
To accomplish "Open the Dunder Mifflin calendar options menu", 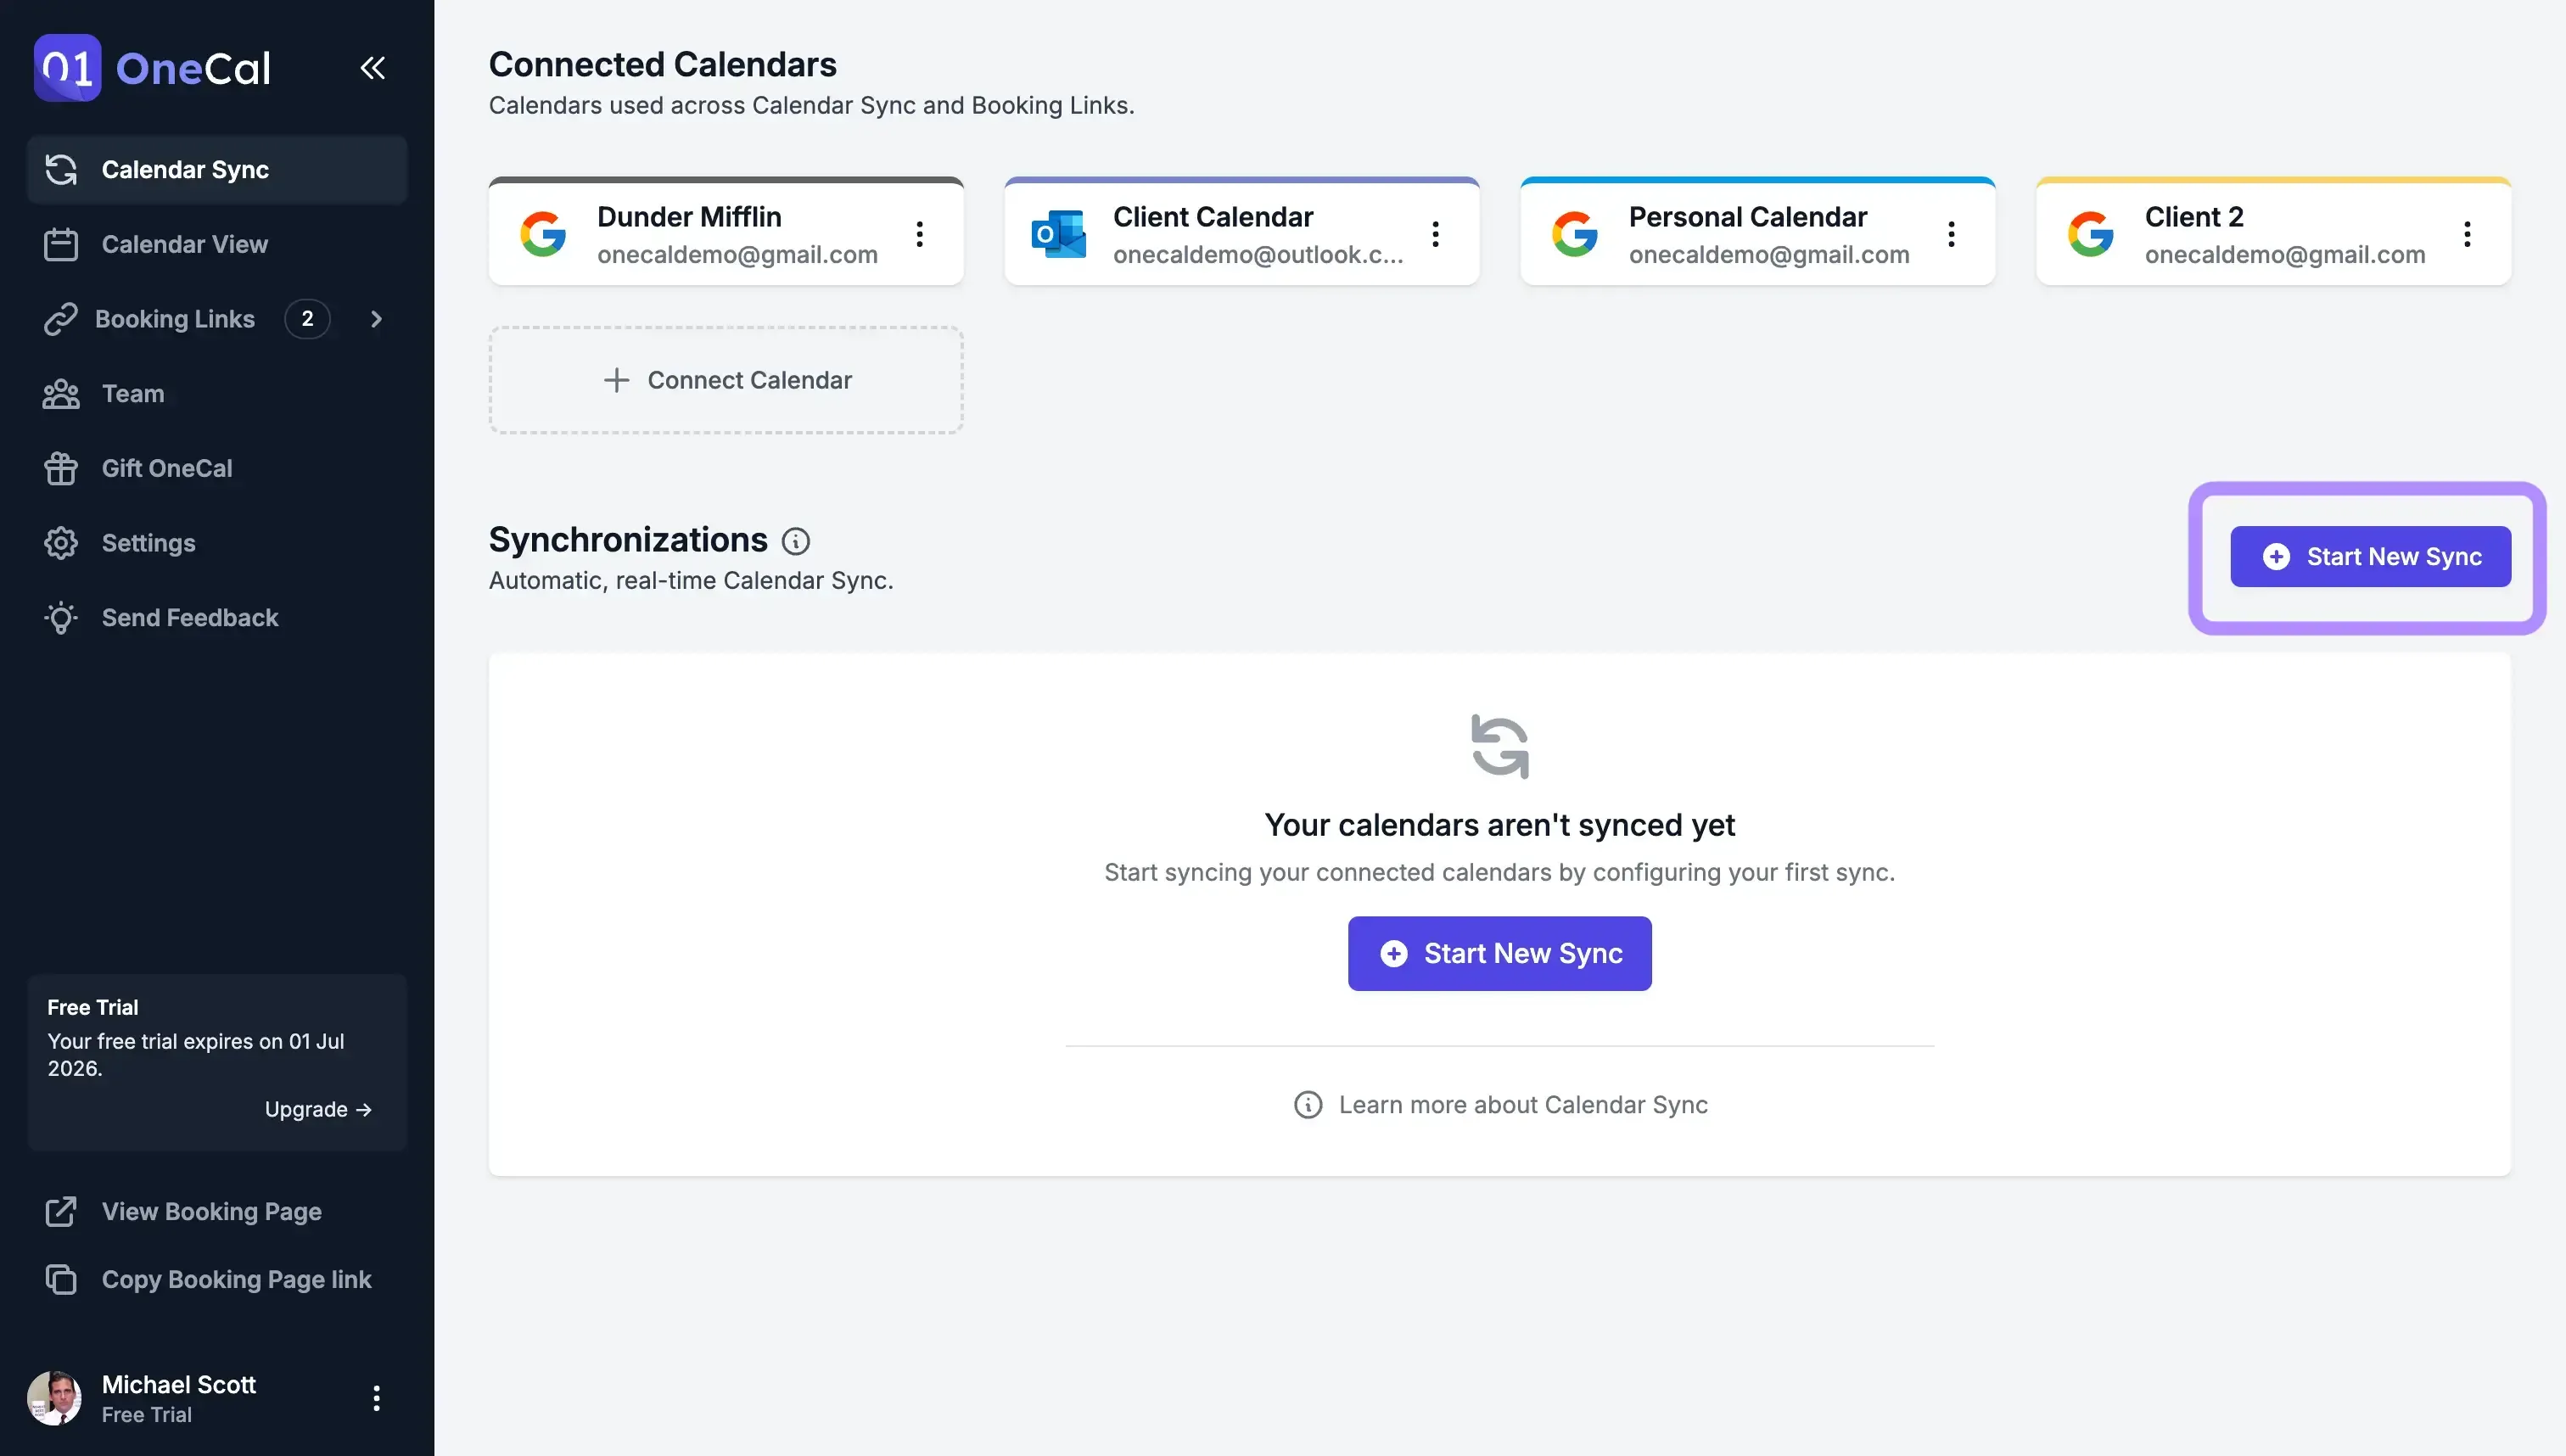I will [919, 233].
